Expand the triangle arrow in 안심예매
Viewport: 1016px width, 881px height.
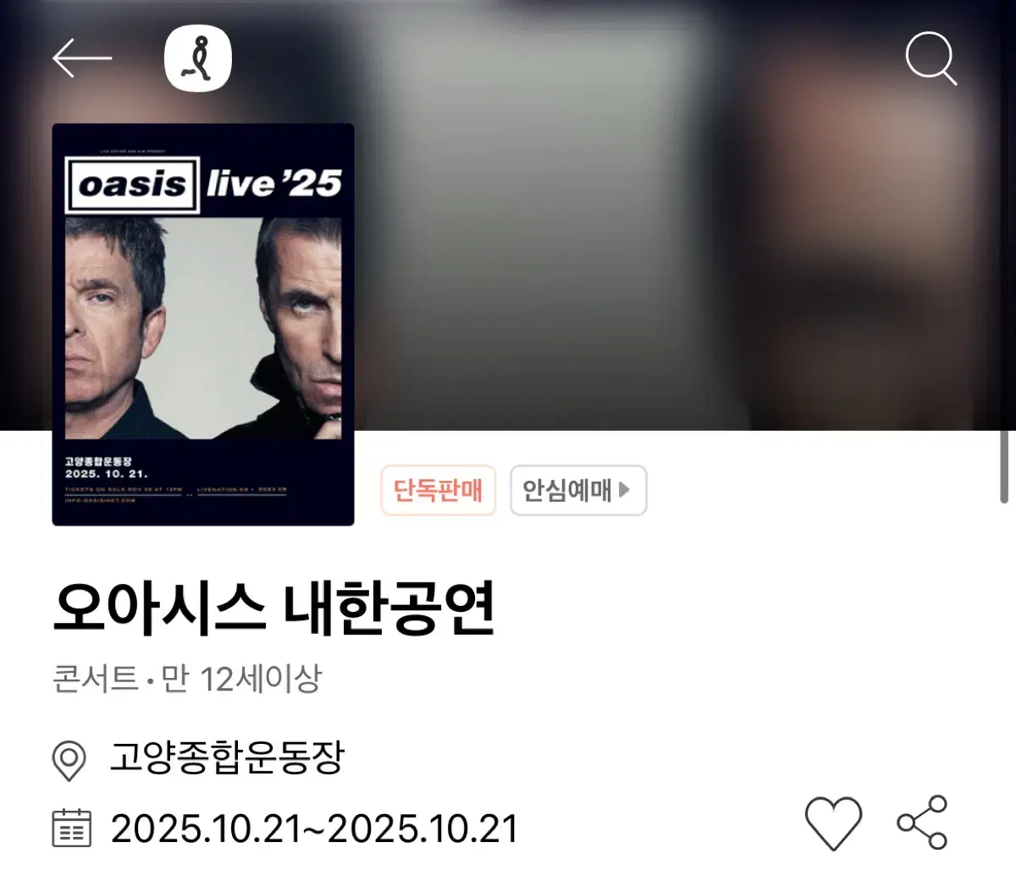point(625,489)
